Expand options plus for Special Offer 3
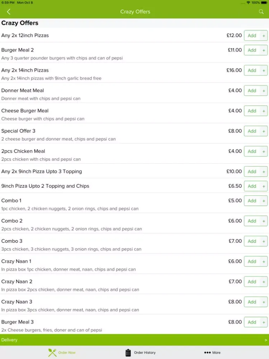Viewport: 269px width, 359px height. pos(264,131)
